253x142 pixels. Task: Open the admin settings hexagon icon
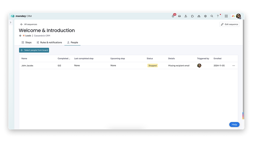(205, 16)
